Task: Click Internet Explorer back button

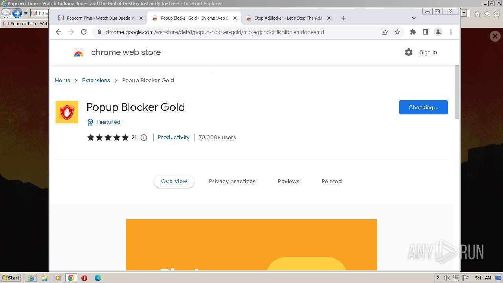Action: click(6, 13)
